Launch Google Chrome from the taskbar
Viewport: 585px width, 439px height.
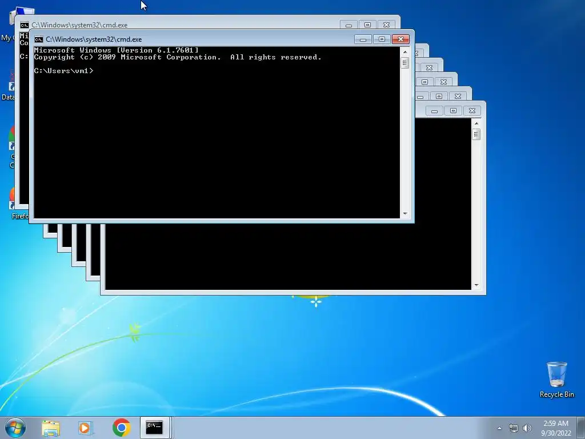tap(121, 428)
